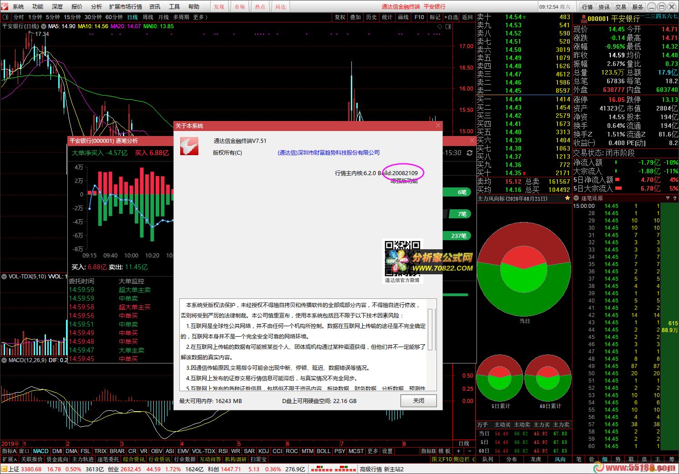Expand 更多 indicators list
The image size is (679, 474).
[x=373, y=451]
